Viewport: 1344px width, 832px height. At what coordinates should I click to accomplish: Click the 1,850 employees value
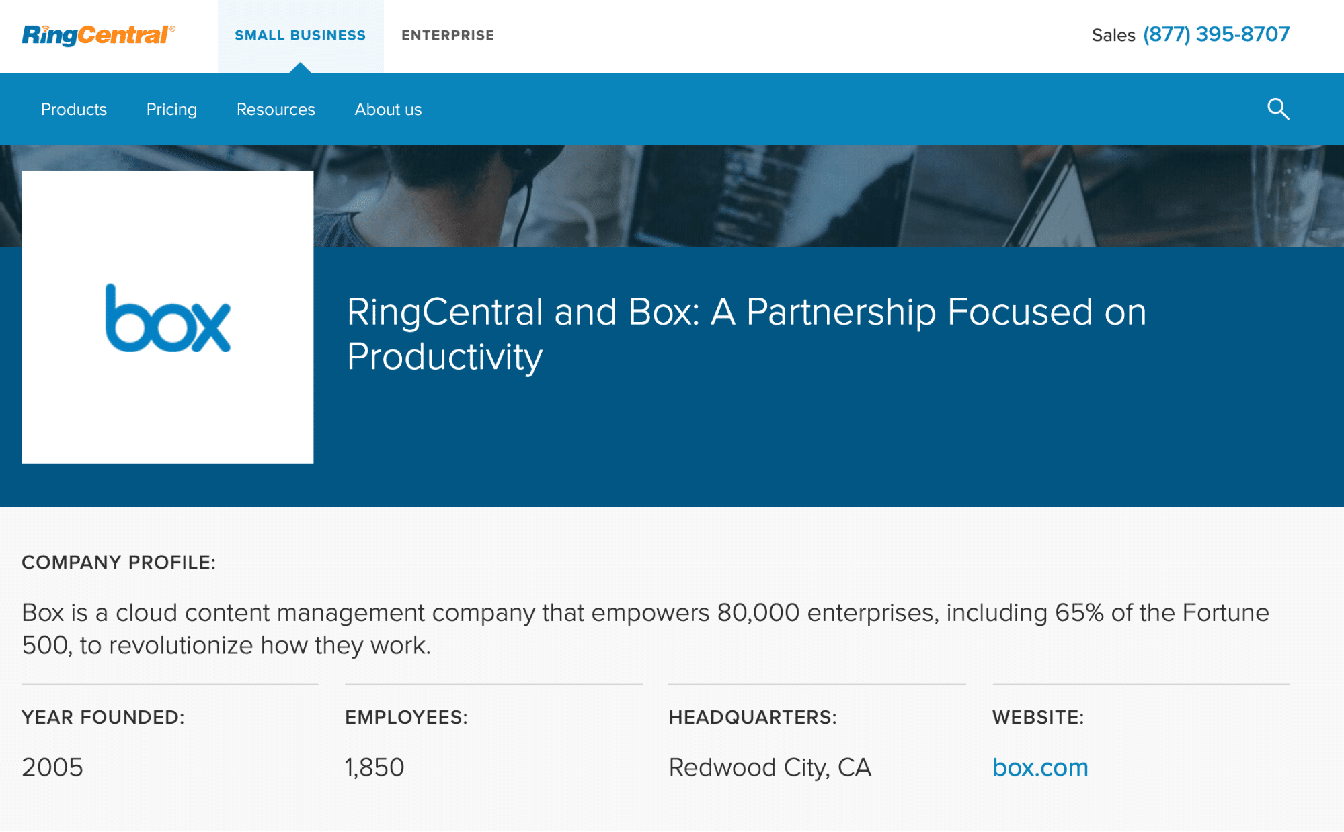[374, 767]
